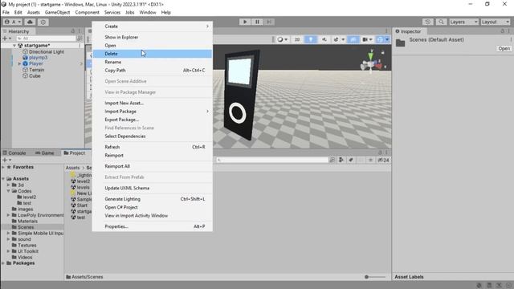The image size is (514, 289).
Task: Open the Player prefab with its right chevron
Action: tap(81, 63)
